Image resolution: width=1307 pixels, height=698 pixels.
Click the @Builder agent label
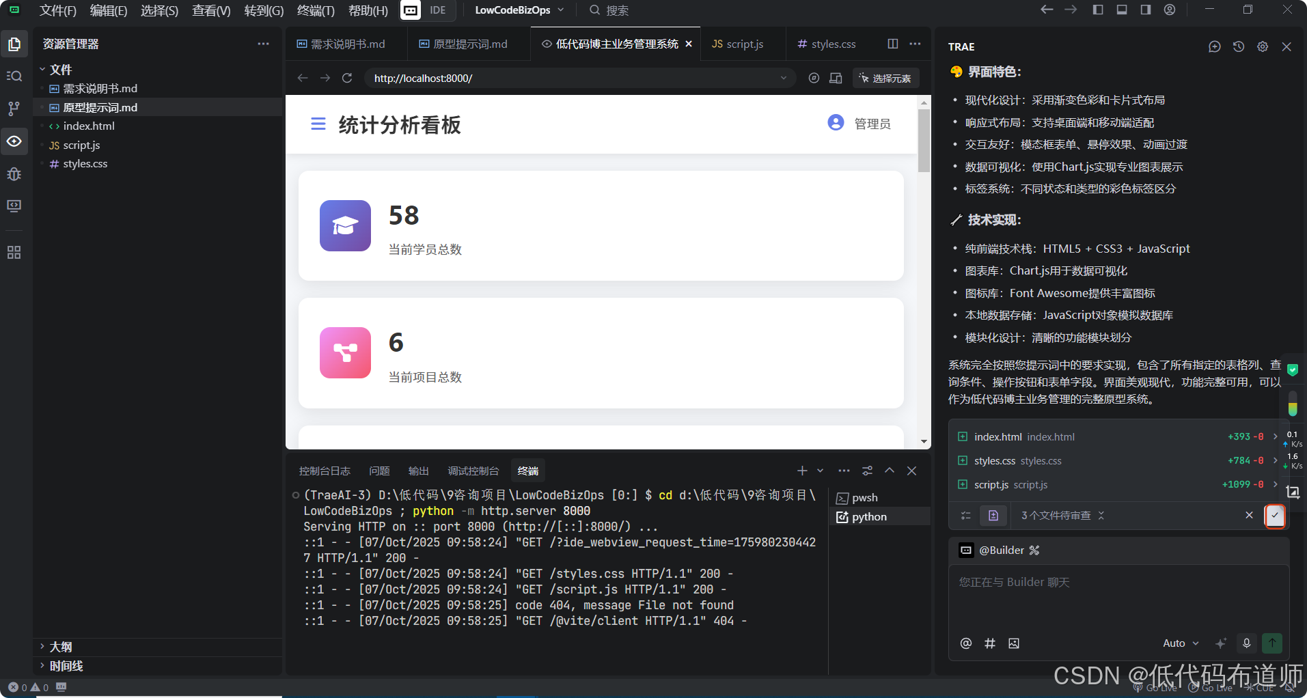[x=1002, y=550]
